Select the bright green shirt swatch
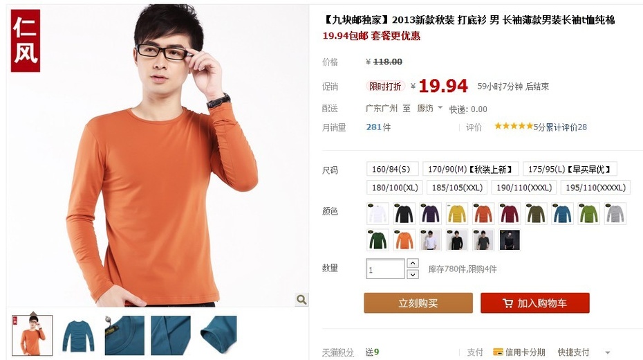Screen dimensions: 643x360 [x=588, y=213]
